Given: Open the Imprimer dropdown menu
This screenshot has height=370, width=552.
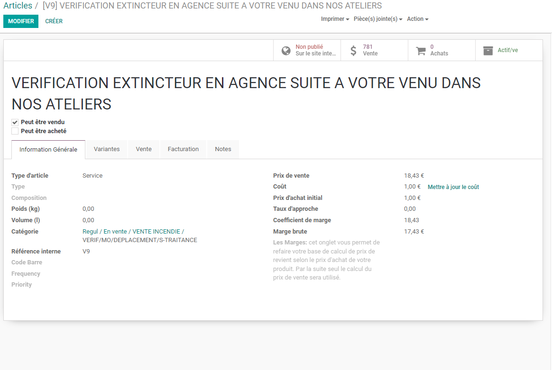Looking at the screenshot, I should [335, 19].
